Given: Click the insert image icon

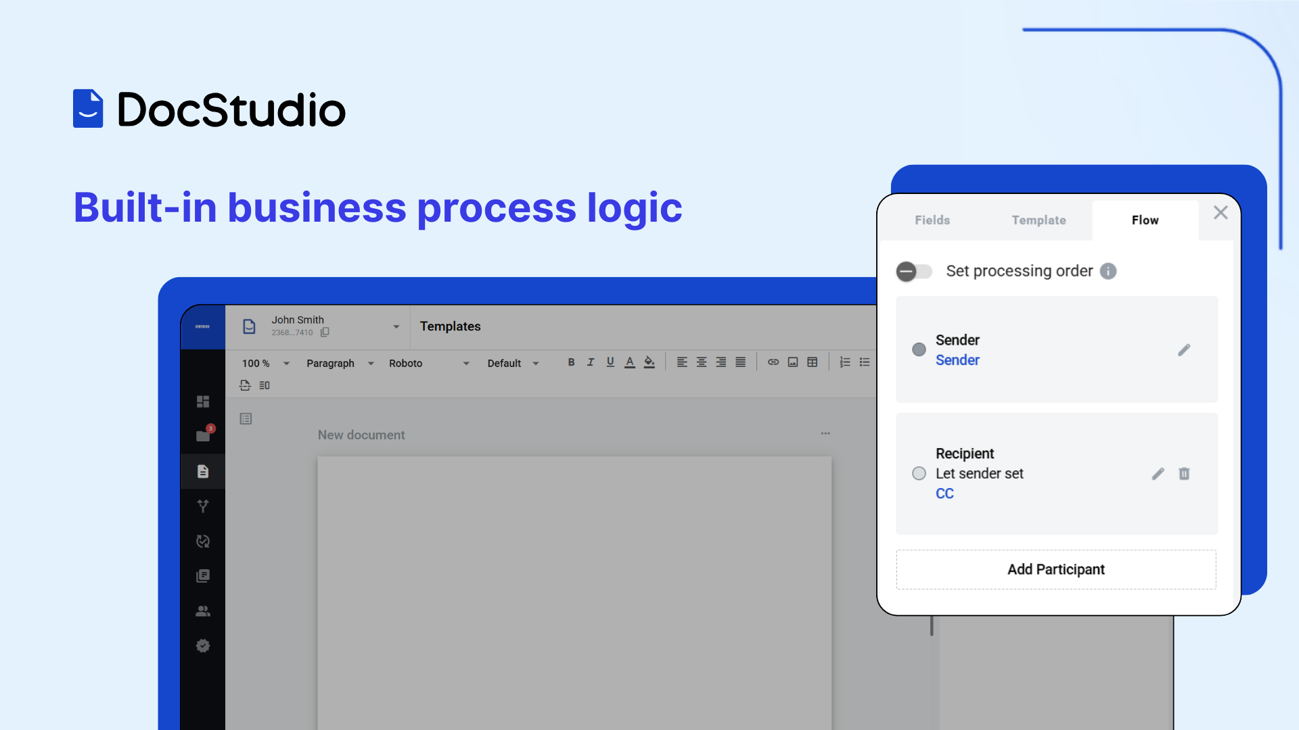Looking at the screenshot, I should click(793, 362).
